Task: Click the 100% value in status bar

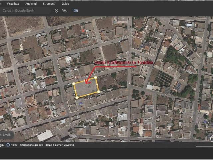Action: pyautogui.click(x=14, y=145)
